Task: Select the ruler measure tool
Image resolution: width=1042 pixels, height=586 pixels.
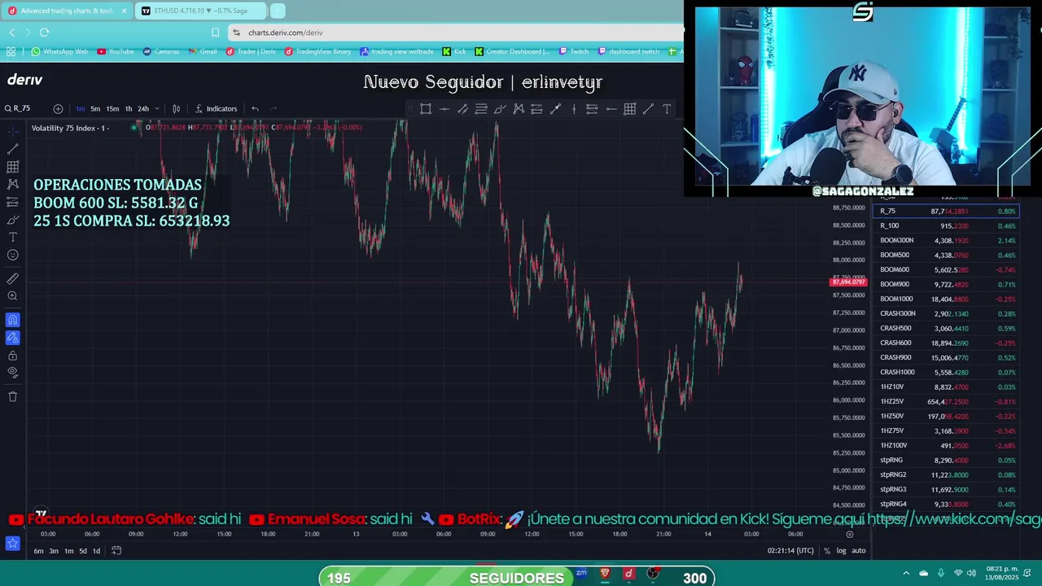Action: tap(13, 278)
